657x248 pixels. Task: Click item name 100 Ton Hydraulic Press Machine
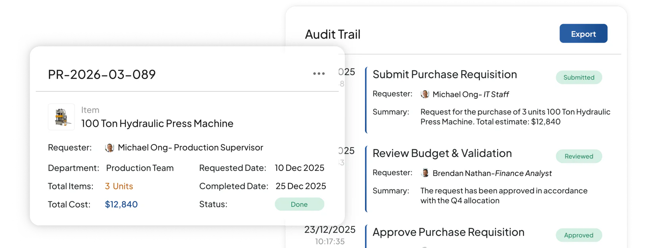point(157,123)
